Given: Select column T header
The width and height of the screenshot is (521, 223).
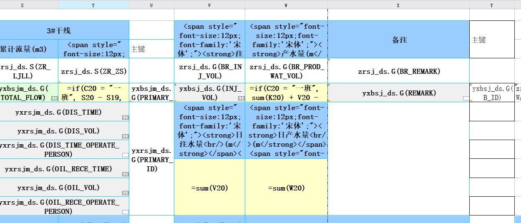Looking at the screenshot, I should tap(93, 5).
